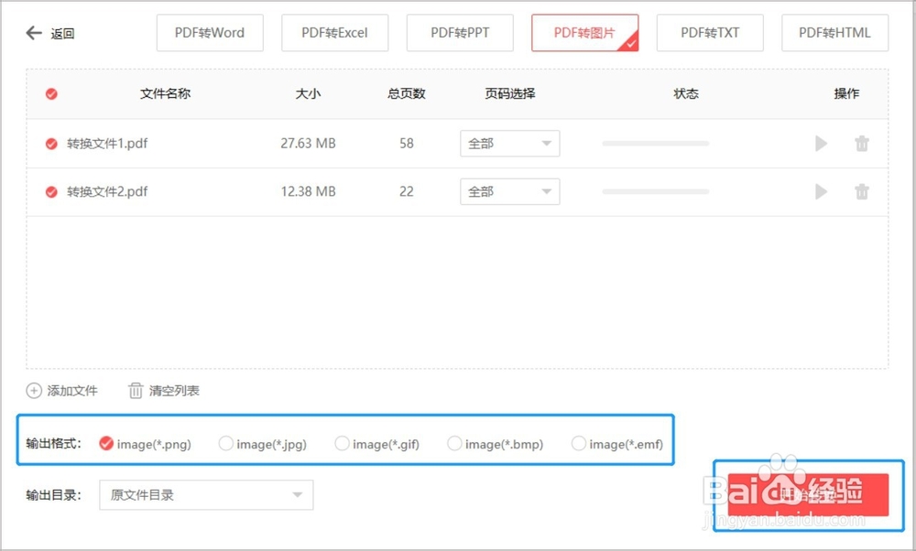Open page selection dropdown for 转换文件2.pdf
The width and height of the screenshot is (916, 551).
pos(510,191)
